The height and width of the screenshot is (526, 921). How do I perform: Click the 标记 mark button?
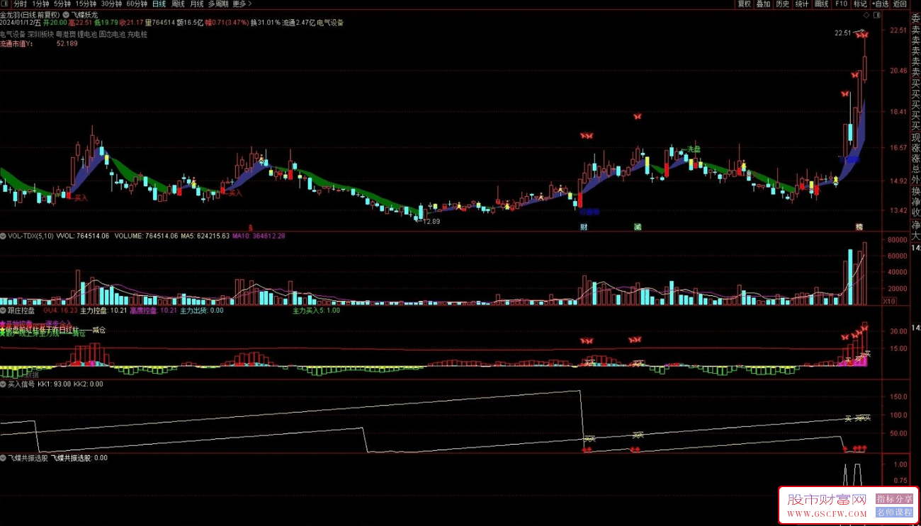tap(860, 4)
